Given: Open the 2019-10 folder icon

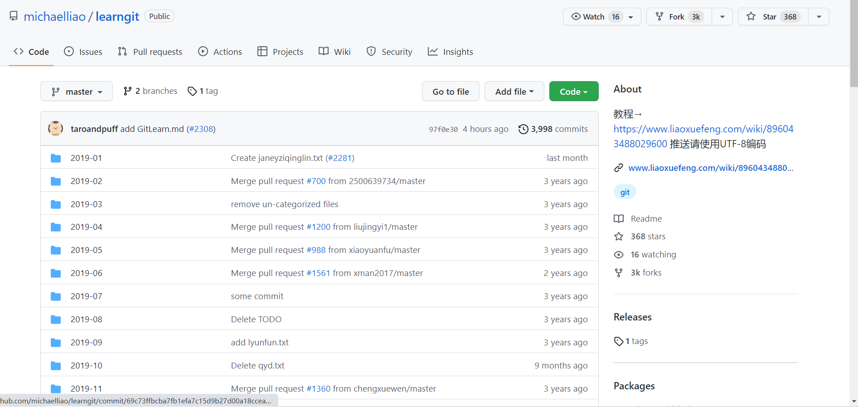Looking at the screenshot, I should (56, 366).
